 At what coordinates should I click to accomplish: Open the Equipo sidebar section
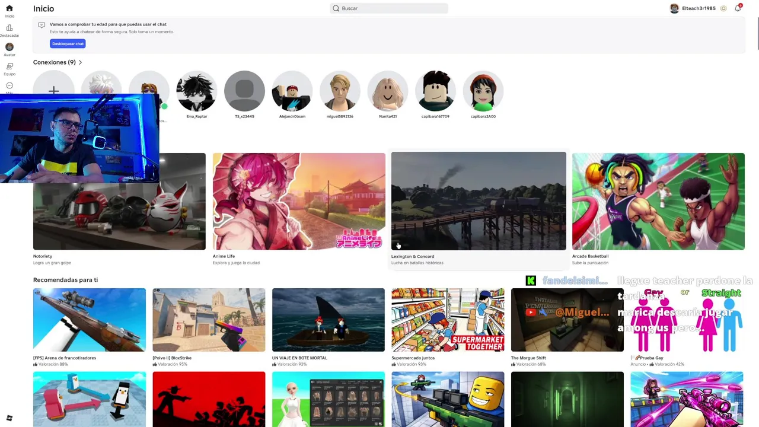click(9, 69)
